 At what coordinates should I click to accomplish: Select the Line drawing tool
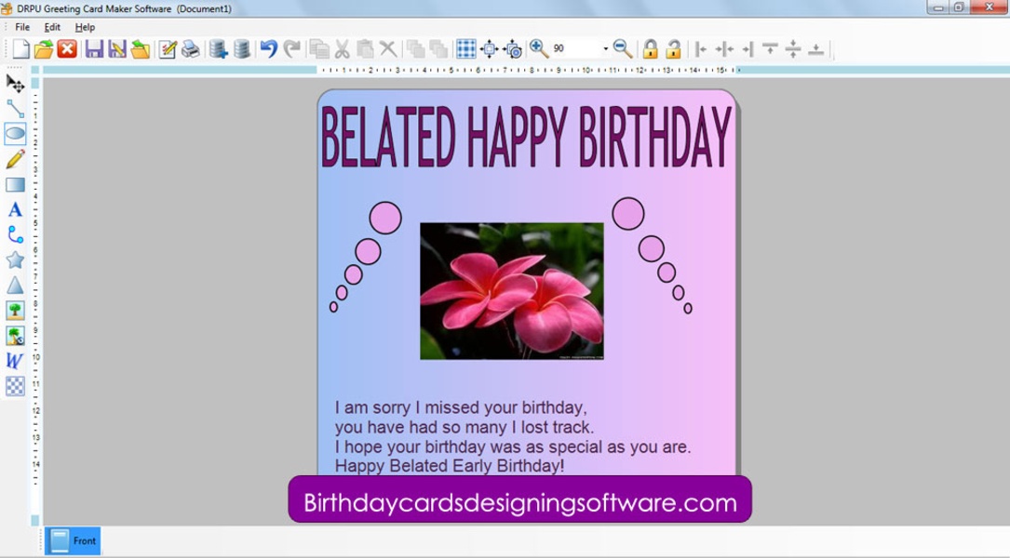15,109
